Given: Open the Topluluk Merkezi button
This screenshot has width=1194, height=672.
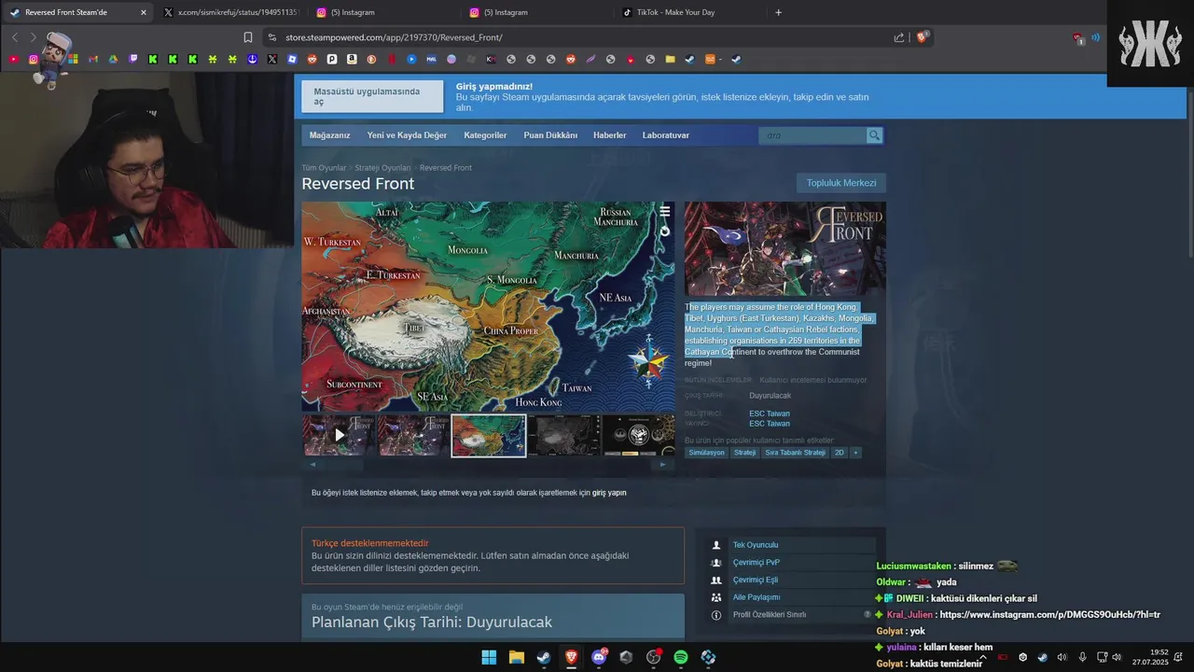Looking at the screenshot, I should pos(841,183).
